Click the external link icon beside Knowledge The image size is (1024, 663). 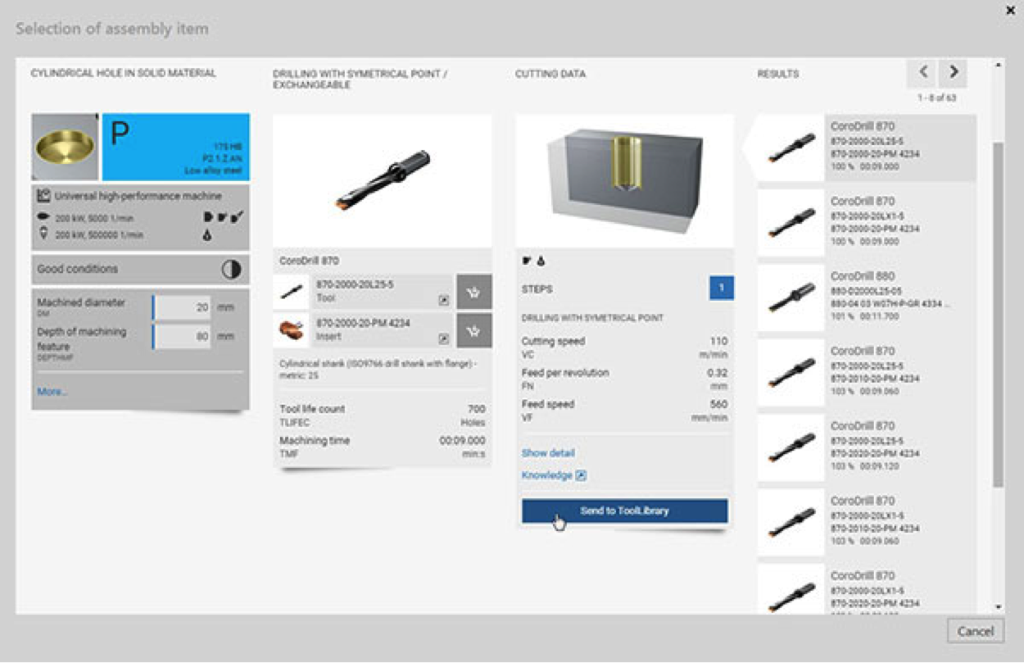coord(581,475)
